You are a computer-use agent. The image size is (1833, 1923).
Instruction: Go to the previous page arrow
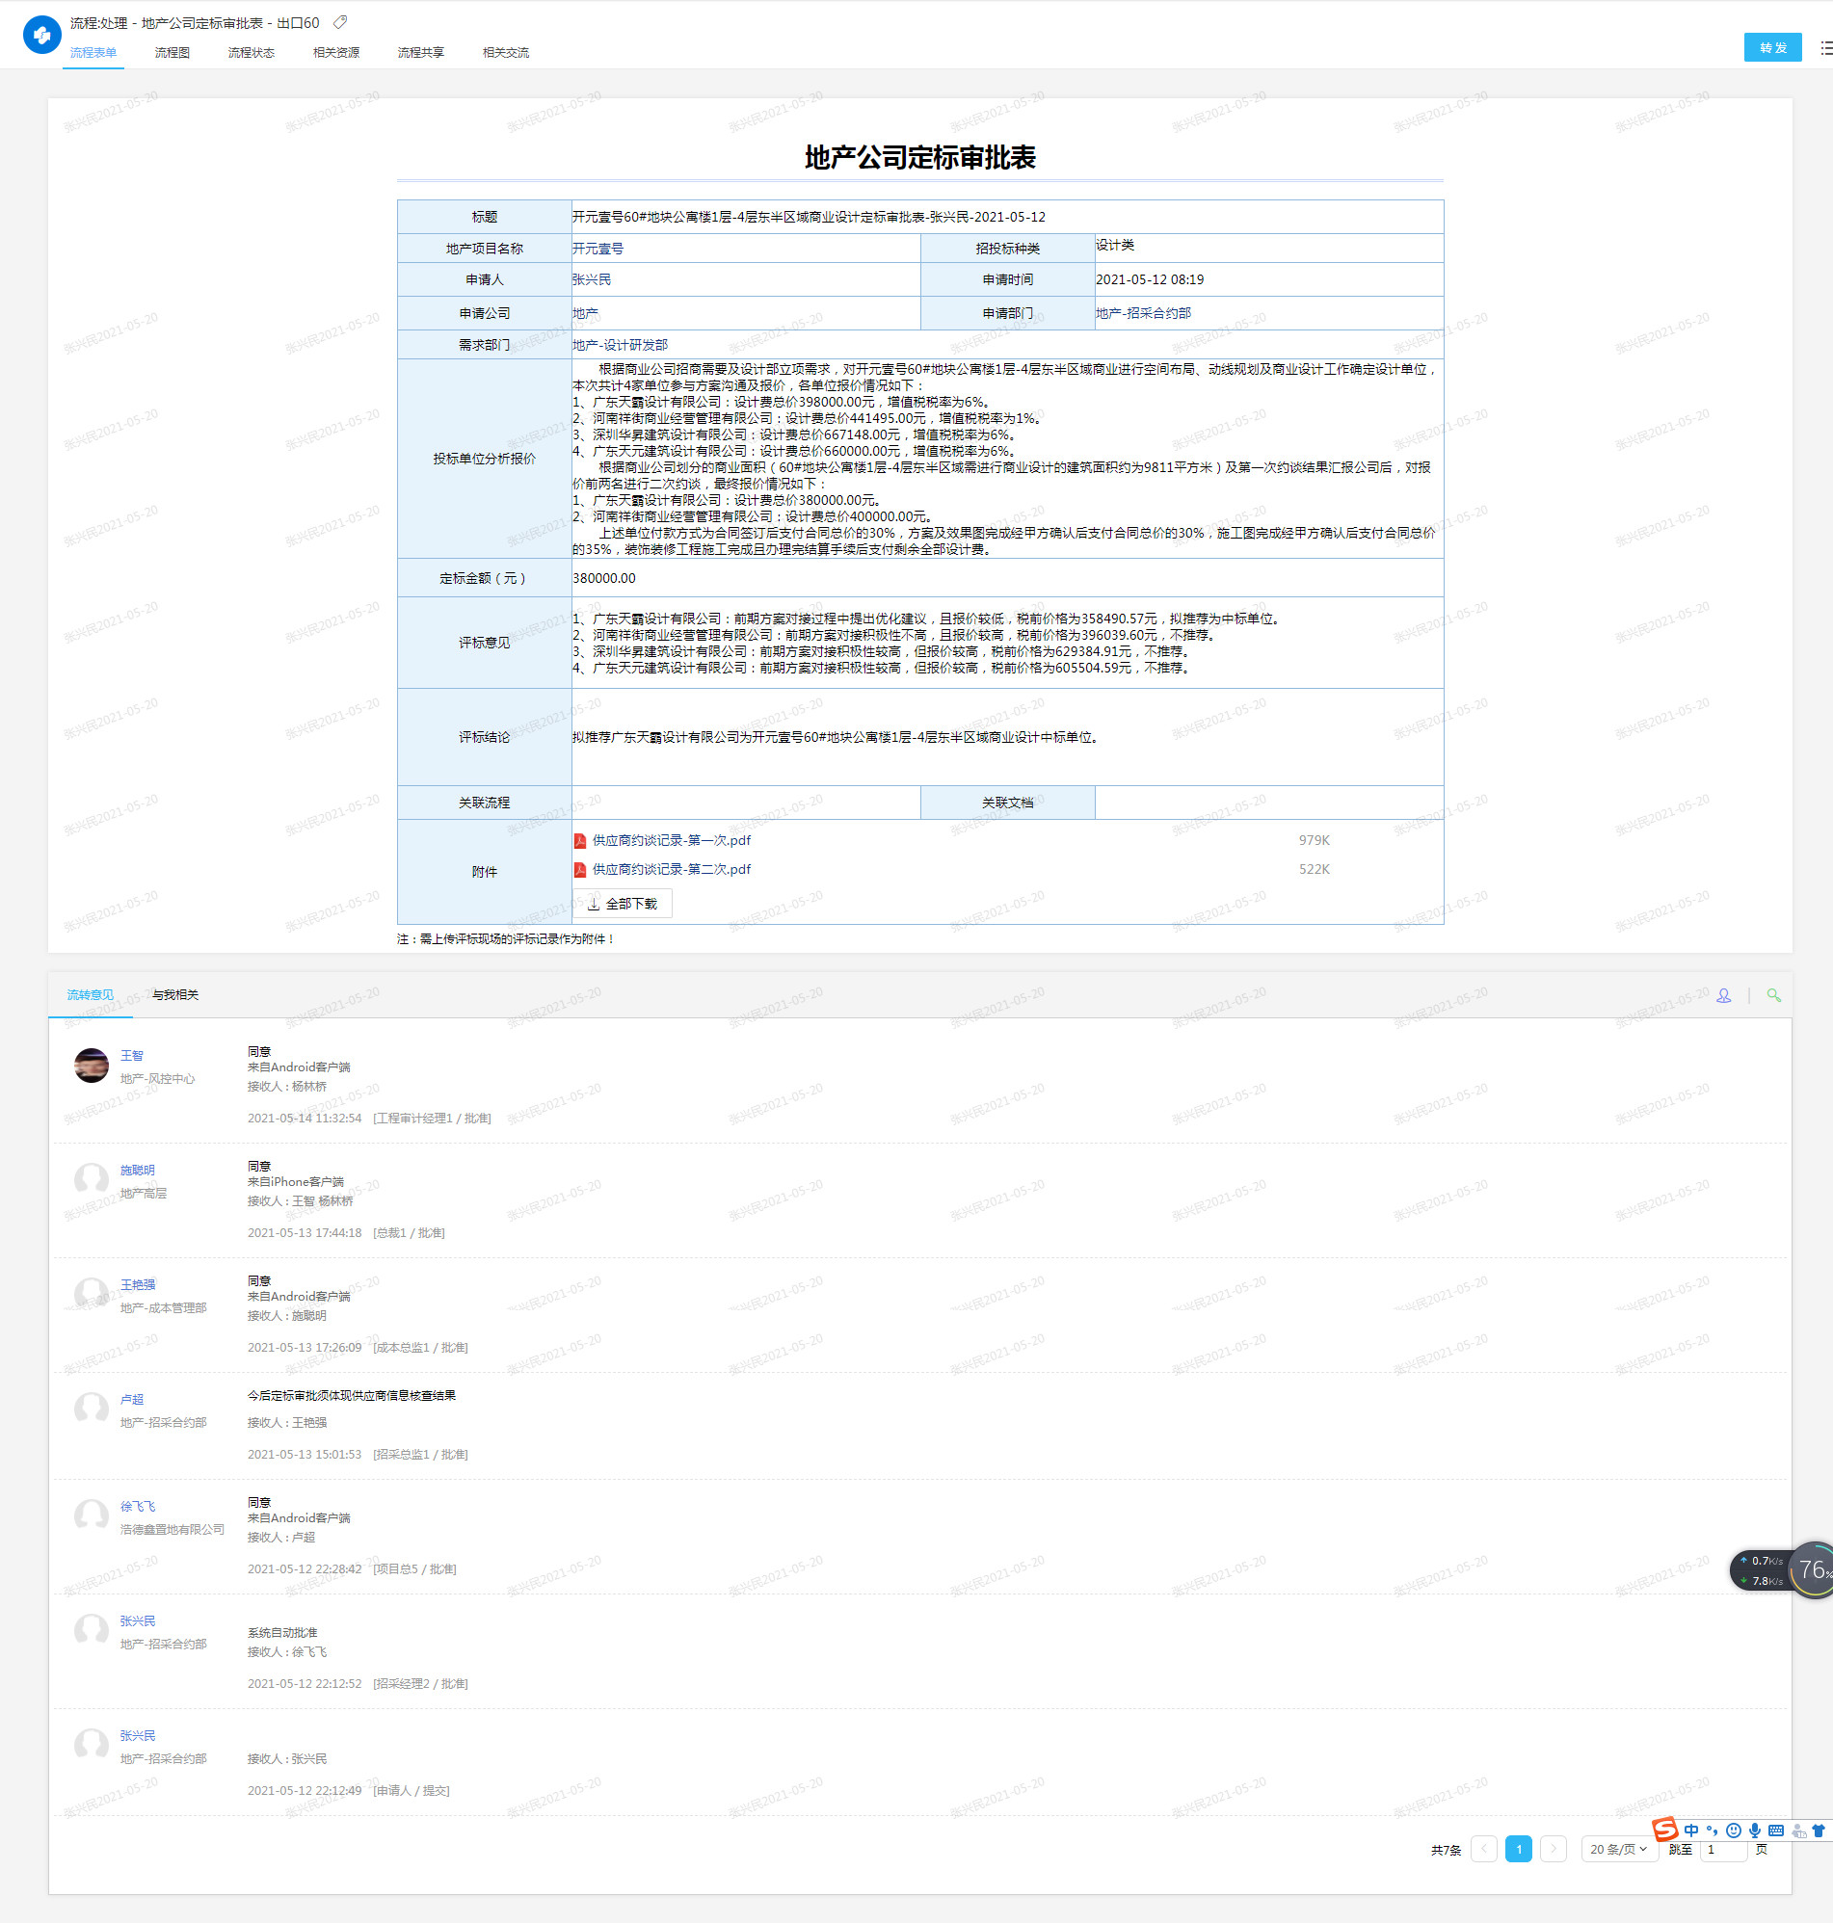point(1483,1849)
